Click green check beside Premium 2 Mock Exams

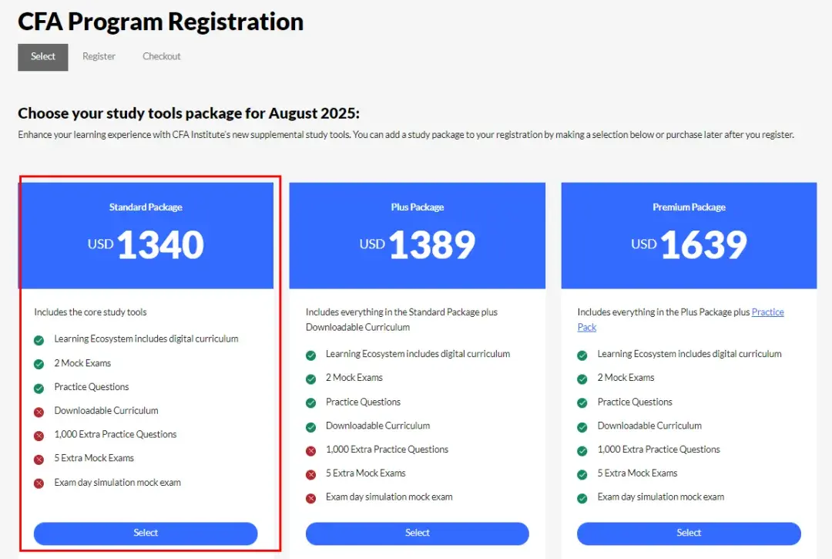[582, 379]
